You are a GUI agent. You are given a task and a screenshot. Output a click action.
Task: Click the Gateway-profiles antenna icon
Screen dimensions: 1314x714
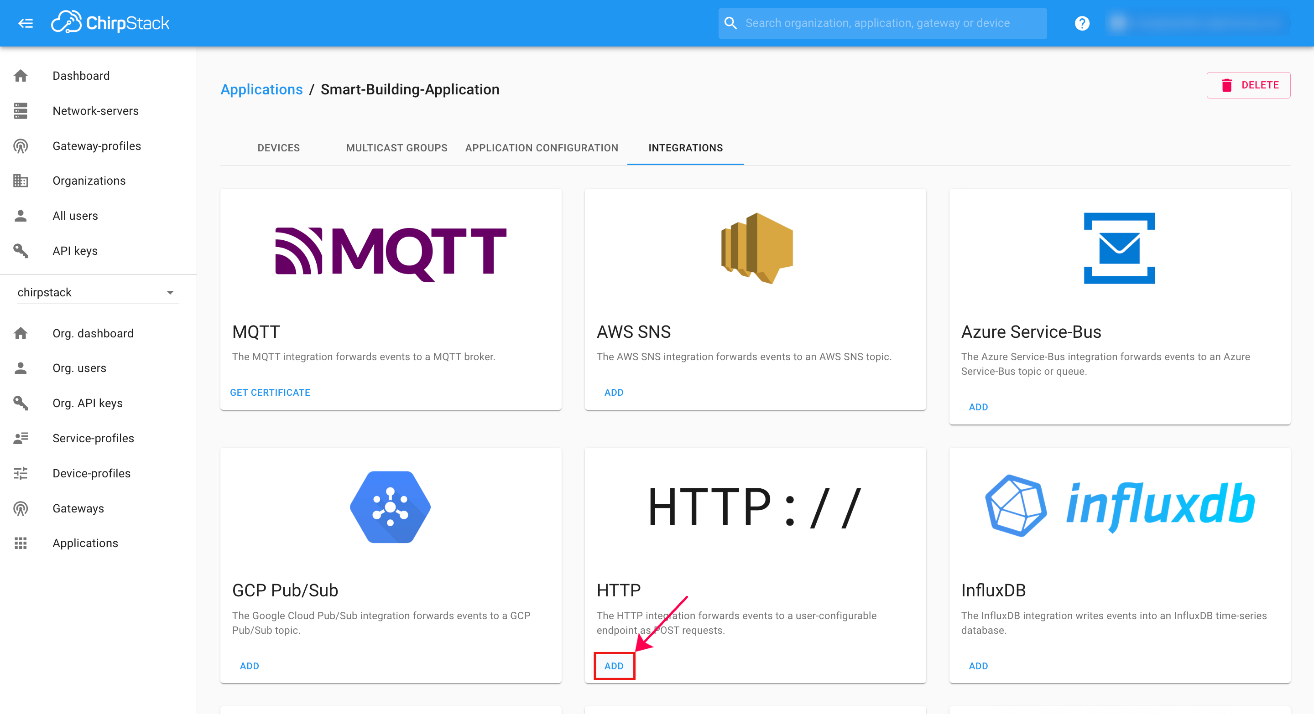[x=21, y=146]
